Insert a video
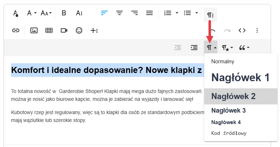Viewport: 280px width, 147px height. pos(64,30)
